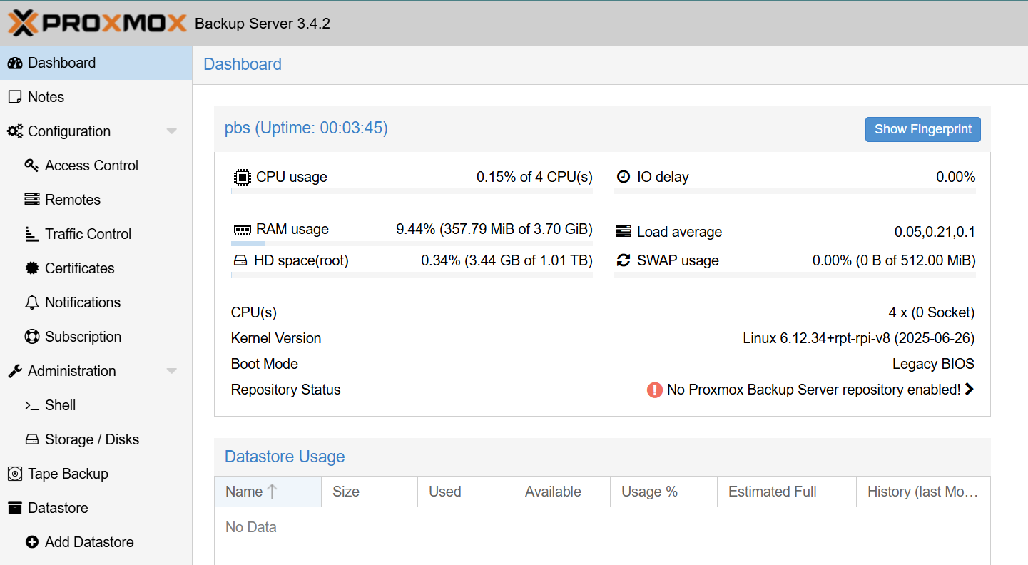Image resolution: width=1028 pixels, height=565 pixels.
Task: Click the No Data table text
Action: tap(251, 527)
